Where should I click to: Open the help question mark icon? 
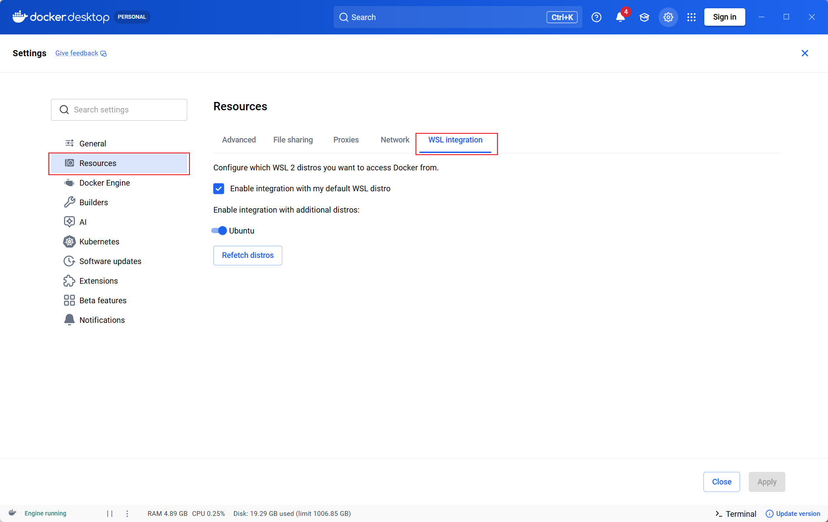coord(596,17)
